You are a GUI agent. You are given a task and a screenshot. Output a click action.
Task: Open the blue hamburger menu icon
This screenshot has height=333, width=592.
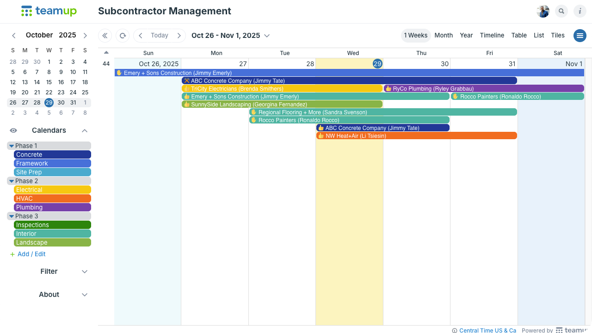[580, 36]
